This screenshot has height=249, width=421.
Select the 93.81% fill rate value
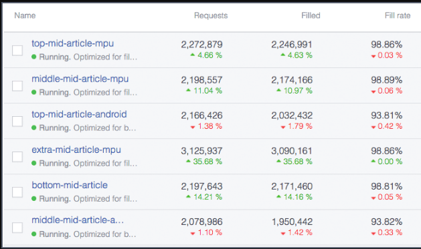(387, 115)
